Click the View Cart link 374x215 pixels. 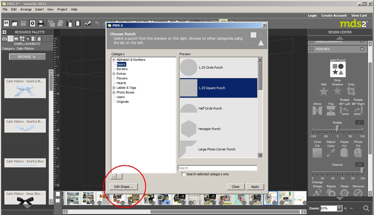[x=359, y=15]
